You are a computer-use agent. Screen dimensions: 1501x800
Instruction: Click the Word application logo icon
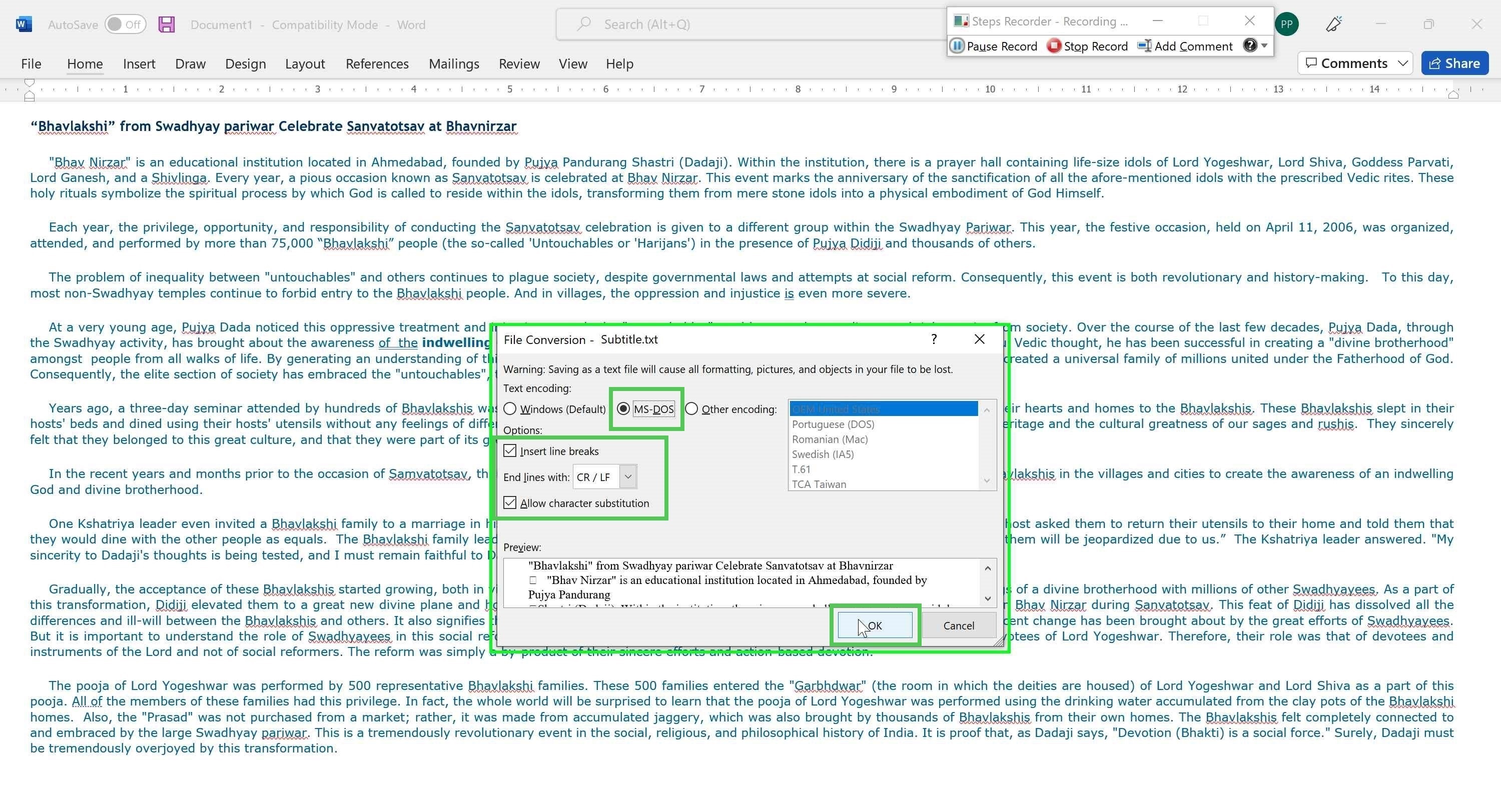click(24, 24)
